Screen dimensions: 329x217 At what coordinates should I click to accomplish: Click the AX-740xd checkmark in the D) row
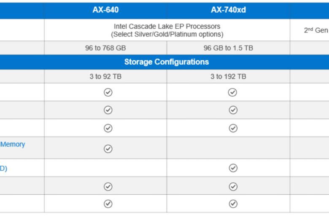point(233,168)
